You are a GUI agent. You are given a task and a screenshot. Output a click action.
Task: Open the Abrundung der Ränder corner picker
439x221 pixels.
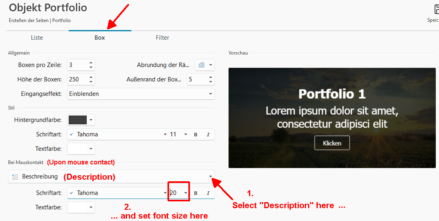[205, 65]
